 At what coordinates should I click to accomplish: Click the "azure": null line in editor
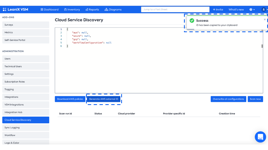81,36
